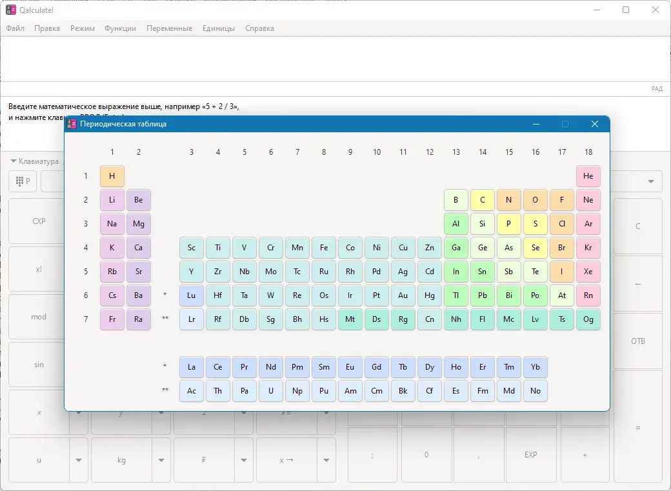Select the Si element tile
671x491 pixels.
click(483, 224)
